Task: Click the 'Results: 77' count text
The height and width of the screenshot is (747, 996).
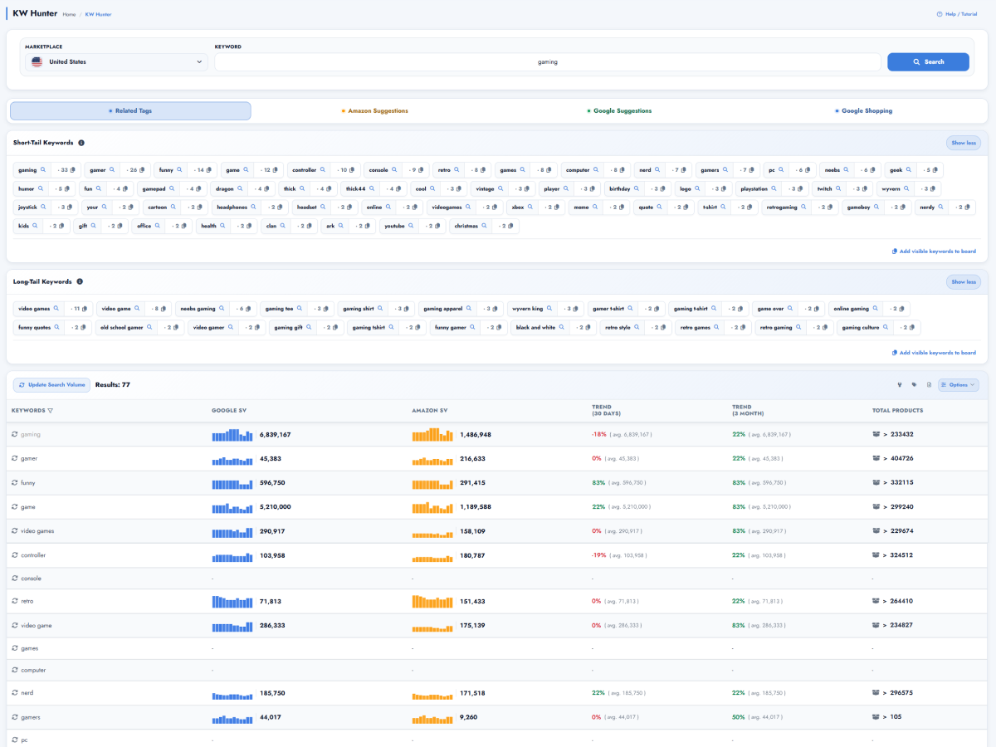Action: [113, 385]
